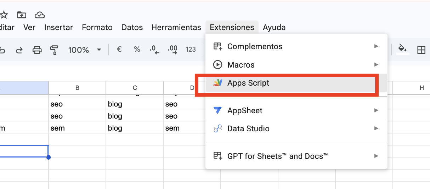Select the paint format tool

pos(54,50)
